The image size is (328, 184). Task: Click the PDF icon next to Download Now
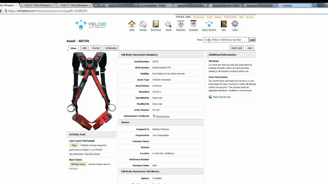click(x=154, y=116)
